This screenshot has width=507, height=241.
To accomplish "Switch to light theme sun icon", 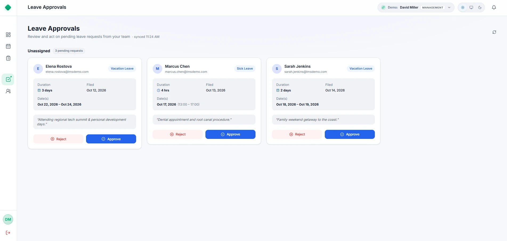I will (x=463, y=7).
